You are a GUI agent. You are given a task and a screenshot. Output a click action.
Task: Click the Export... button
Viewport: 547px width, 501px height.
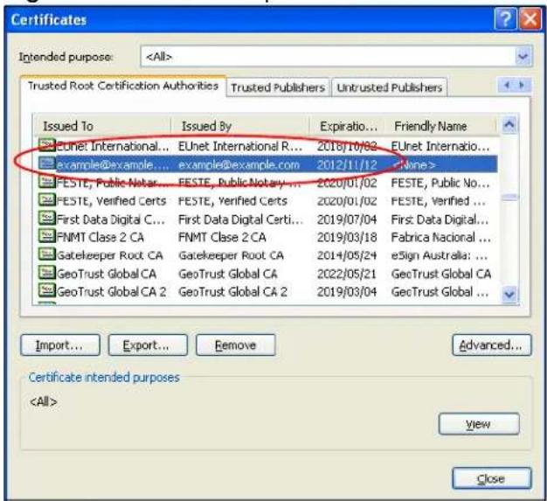148,345
